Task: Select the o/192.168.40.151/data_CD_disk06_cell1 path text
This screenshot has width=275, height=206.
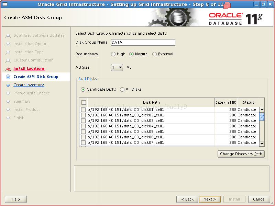Action: pos(126,137)
